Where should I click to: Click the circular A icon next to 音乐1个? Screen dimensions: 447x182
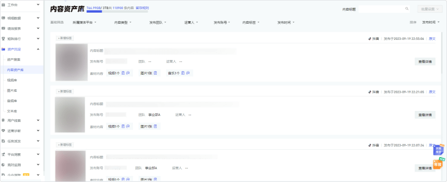tap(188, 73)
